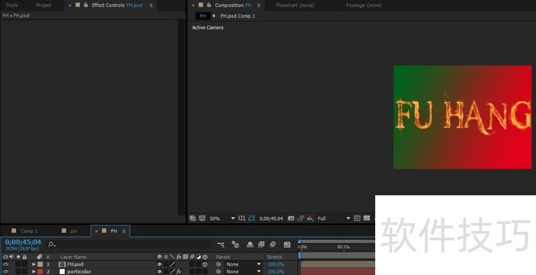Toggle the transparency grid icon
Screen dimensions: 536x275
[367, 218]
